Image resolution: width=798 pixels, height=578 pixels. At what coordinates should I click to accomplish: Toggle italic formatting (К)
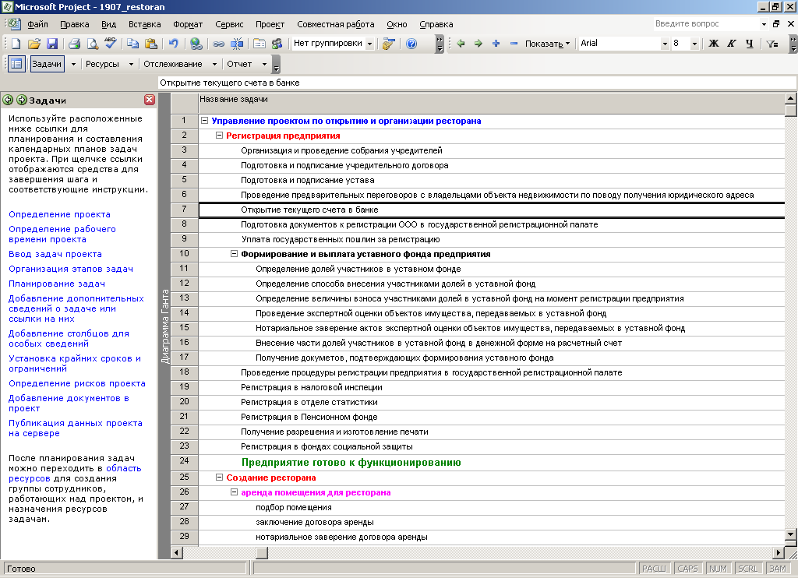click(731, 44)
